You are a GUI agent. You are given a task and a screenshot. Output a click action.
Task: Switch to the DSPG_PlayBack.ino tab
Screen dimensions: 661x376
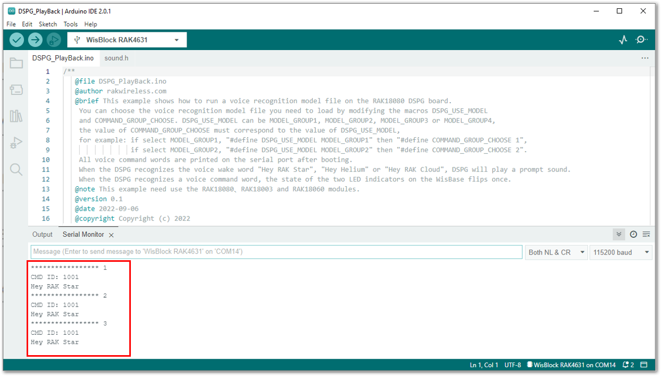63,58
